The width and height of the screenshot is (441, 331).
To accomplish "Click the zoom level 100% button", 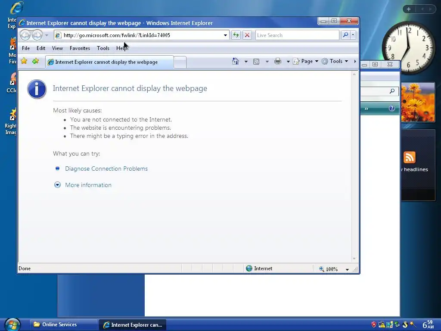I will click(329, 269).
